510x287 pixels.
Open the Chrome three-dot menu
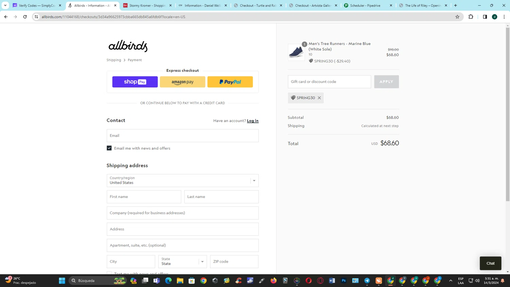click(504, 17)
